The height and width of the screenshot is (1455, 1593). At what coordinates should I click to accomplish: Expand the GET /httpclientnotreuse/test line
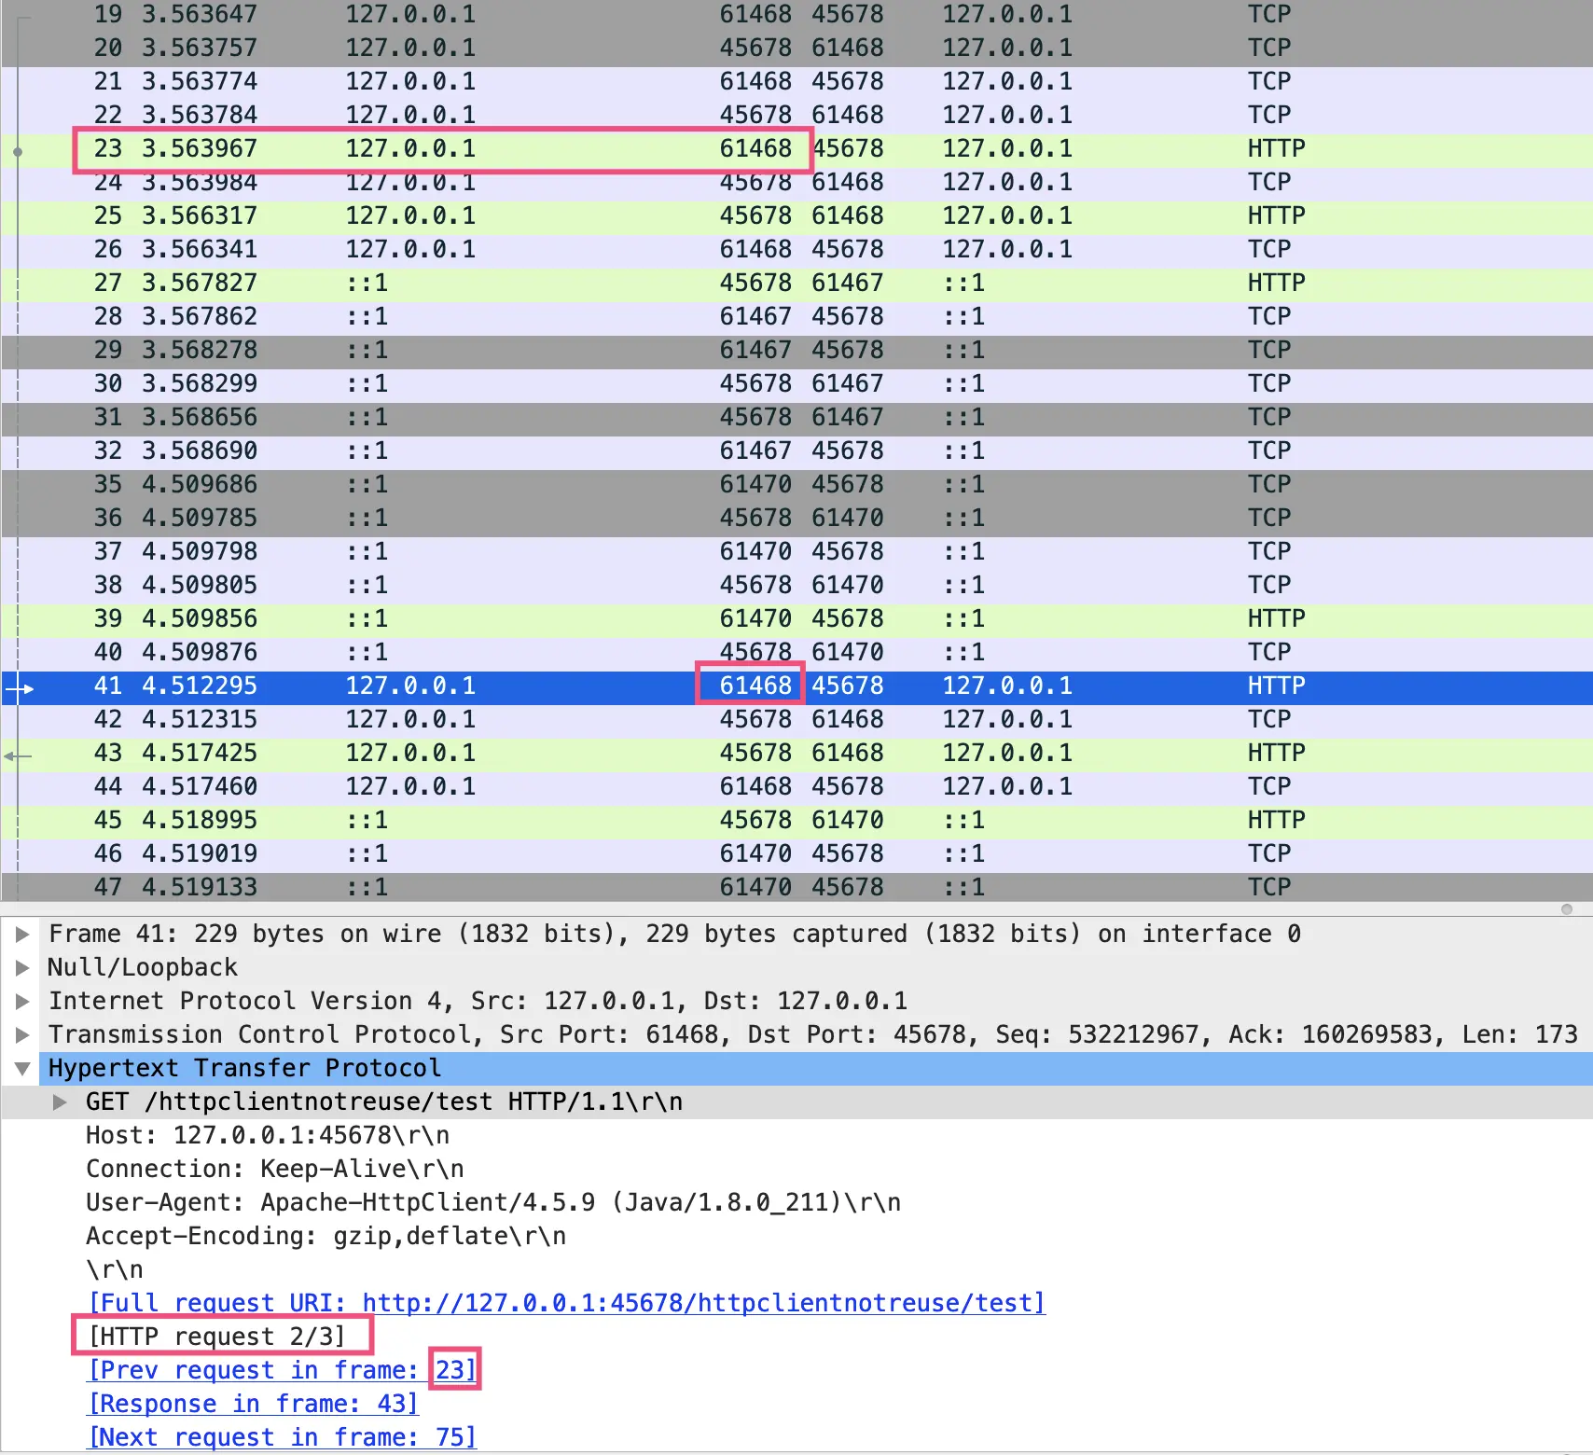click(x=60, y=1102)
